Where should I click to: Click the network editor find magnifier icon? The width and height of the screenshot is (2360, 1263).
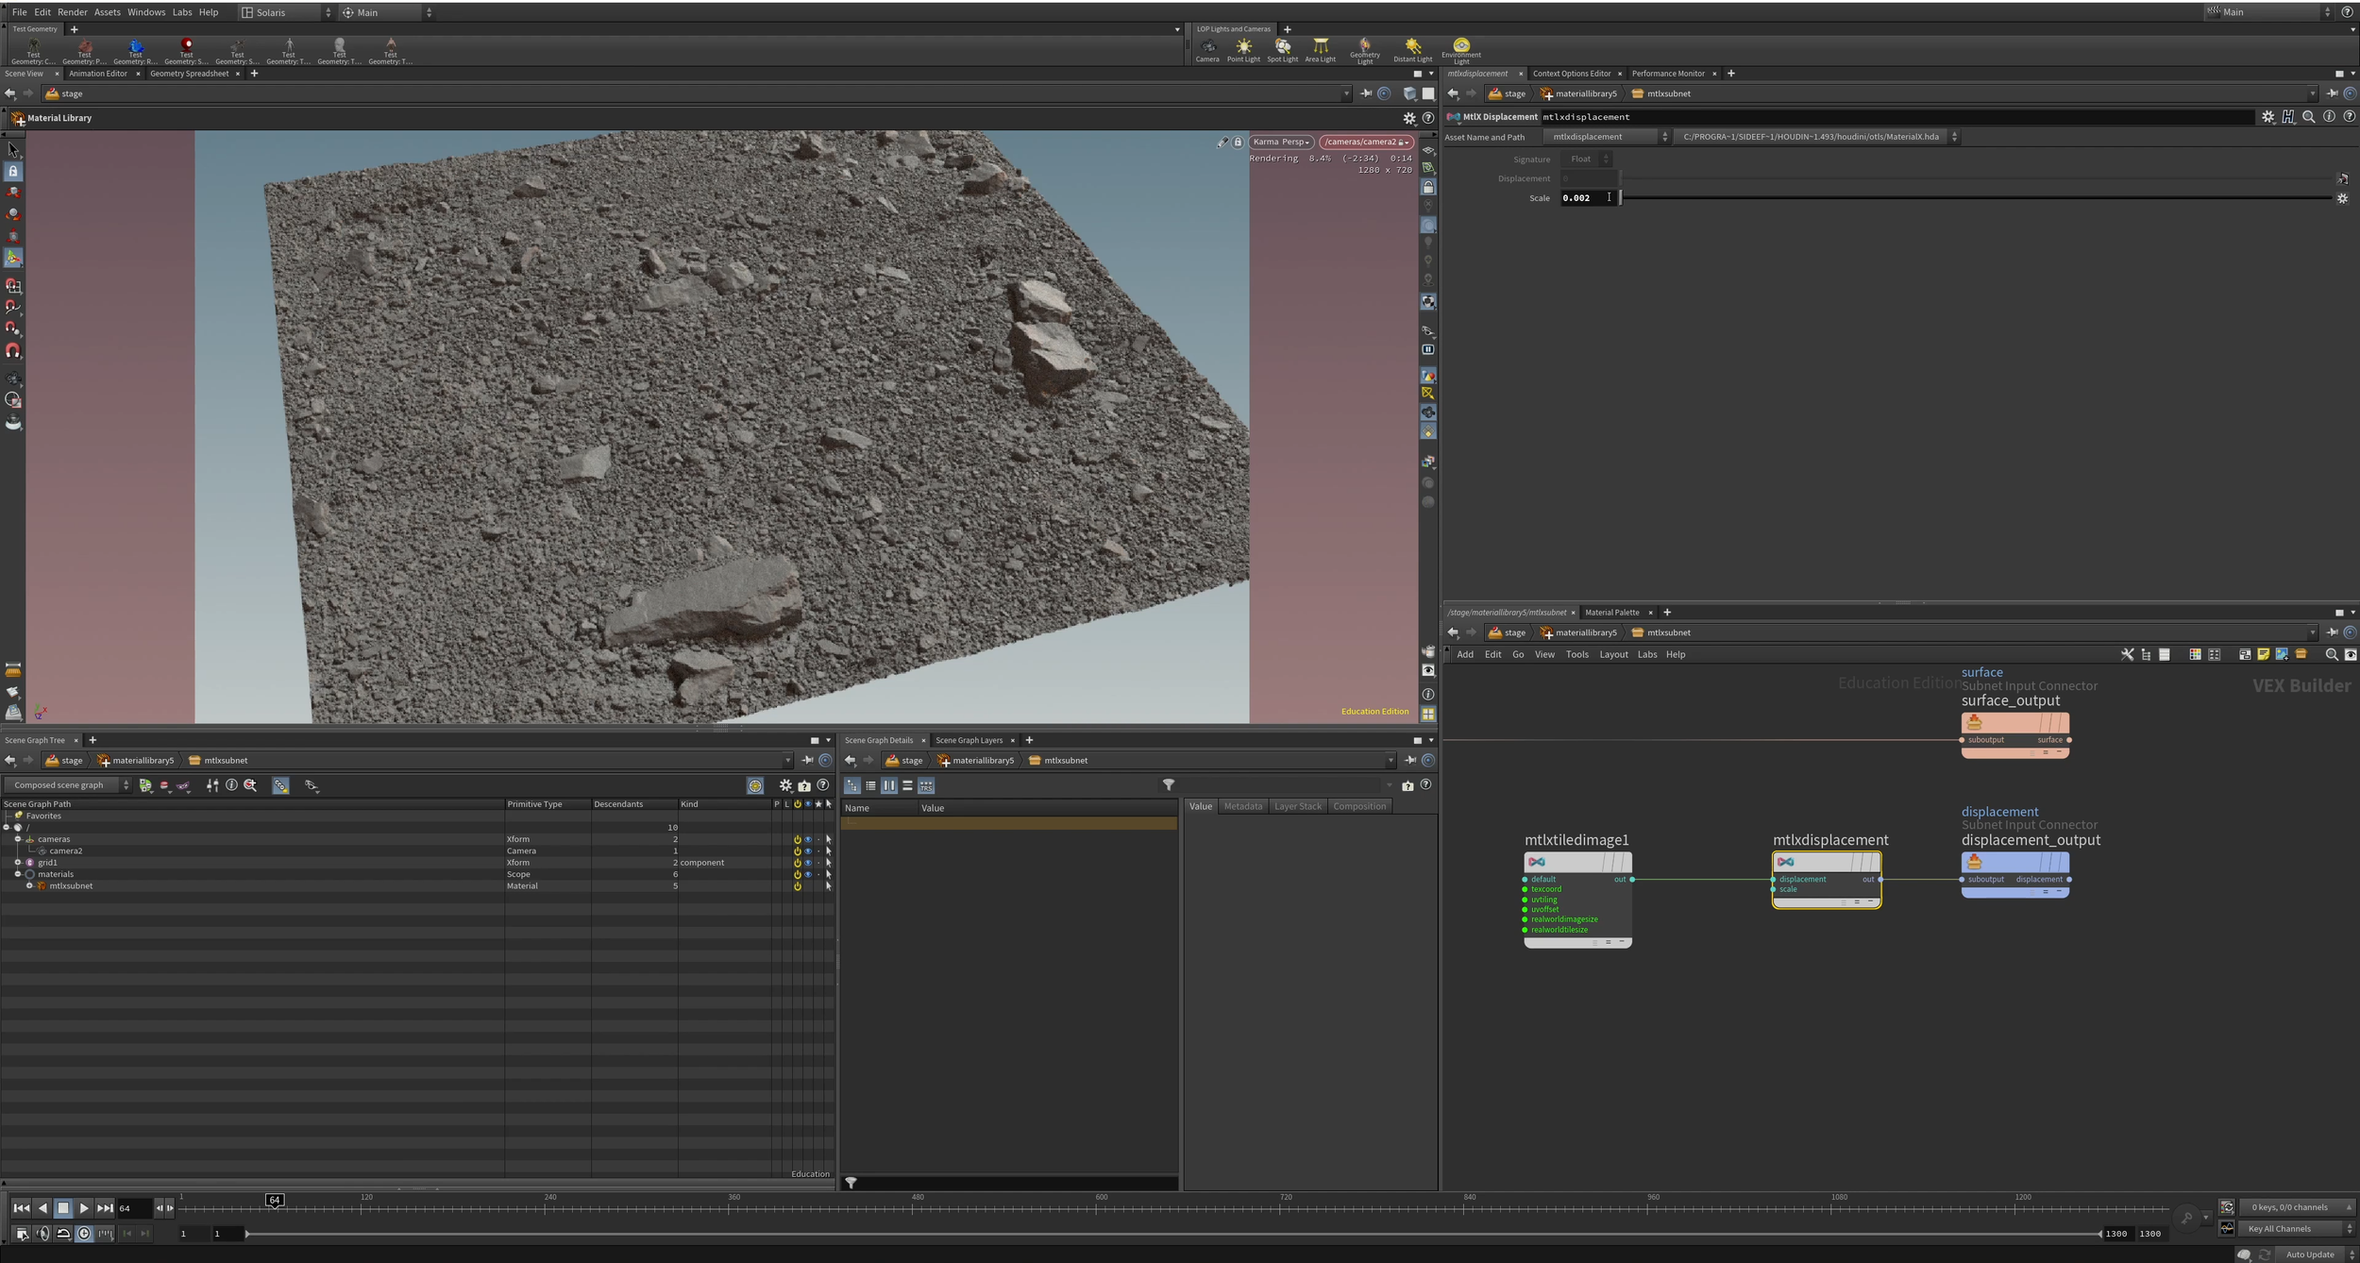click(x=2331, y=654)
